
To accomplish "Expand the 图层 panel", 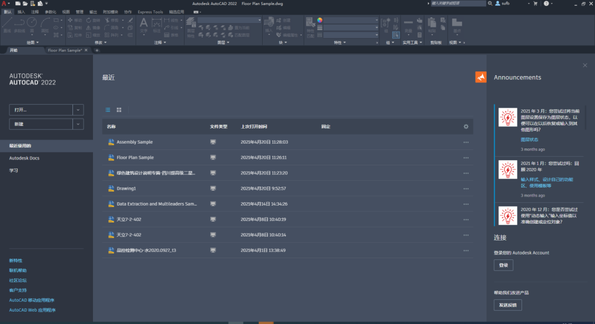I will [x=224, y=42].
